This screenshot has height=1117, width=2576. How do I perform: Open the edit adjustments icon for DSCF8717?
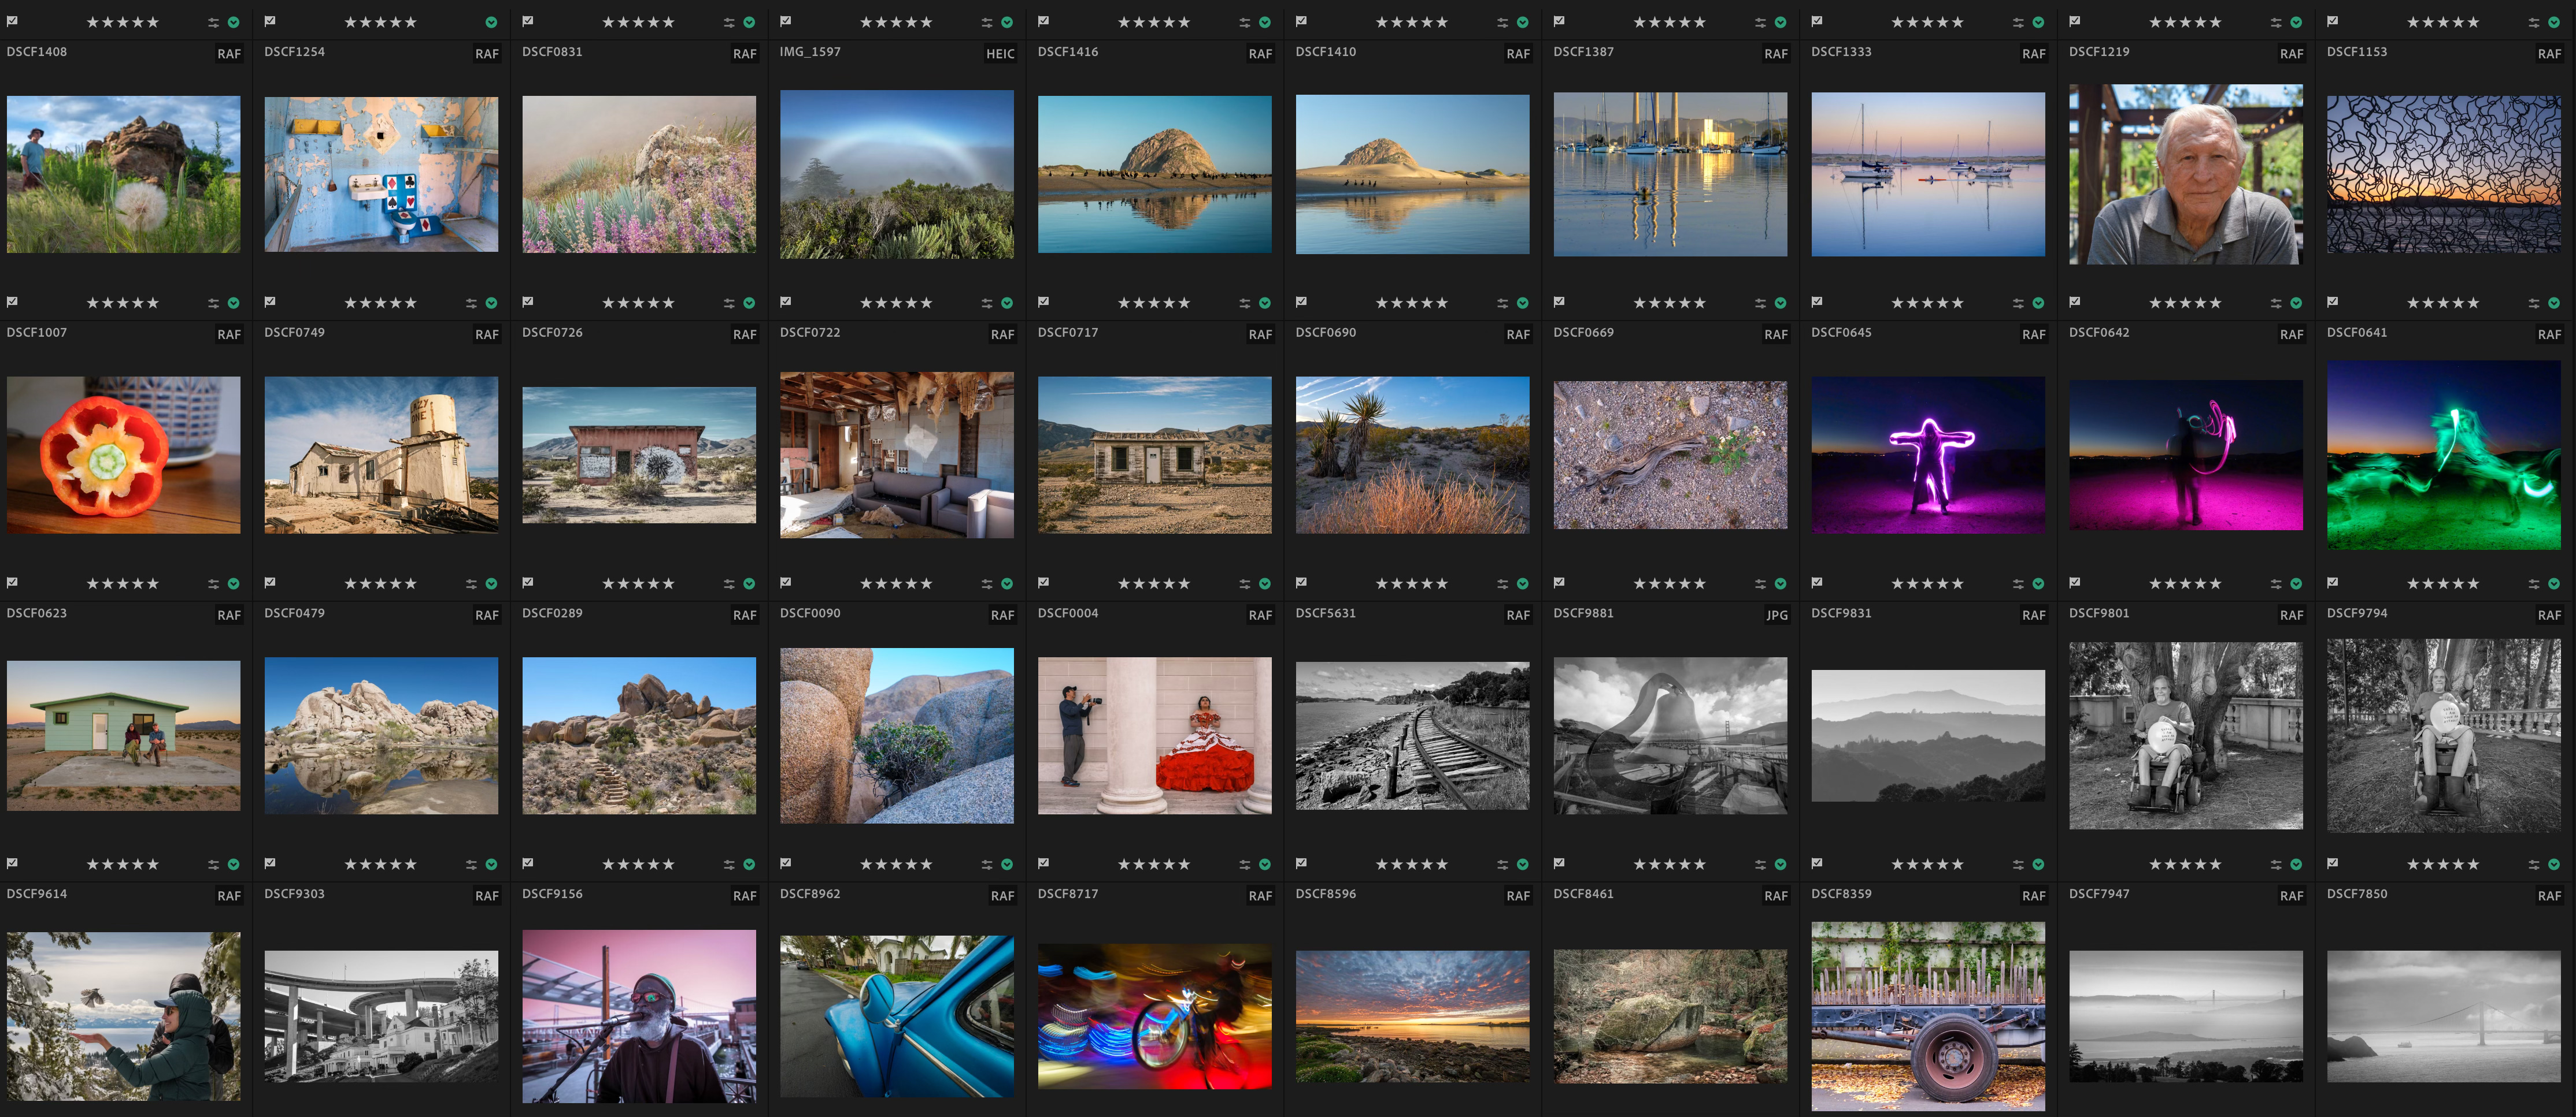pyautogui.click(x=1245, y=864)
